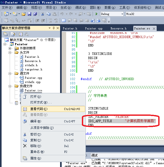Collapse the 头文件 folder
This screenshot has width=164, height=167.
click(10, 53)
